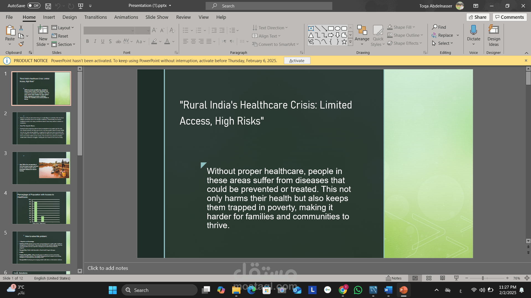Toggle Notes pane in status bar

(x=394, y=278)
